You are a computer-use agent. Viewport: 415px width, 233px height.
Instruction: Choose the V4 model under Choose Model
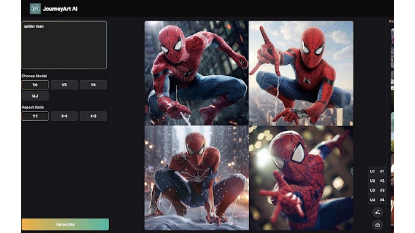coord(93,85)
